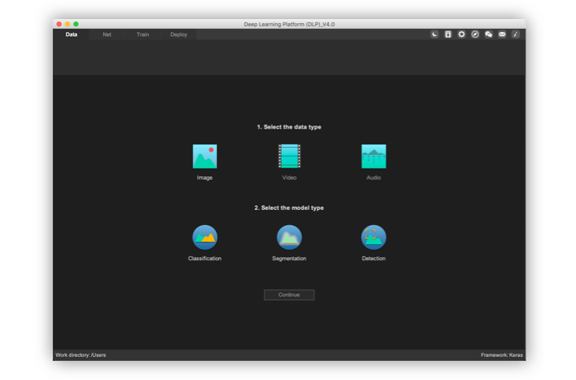This screenshot has width=576, height=380.
Task: Open settings via the gear icon
Action: (462, 34)
